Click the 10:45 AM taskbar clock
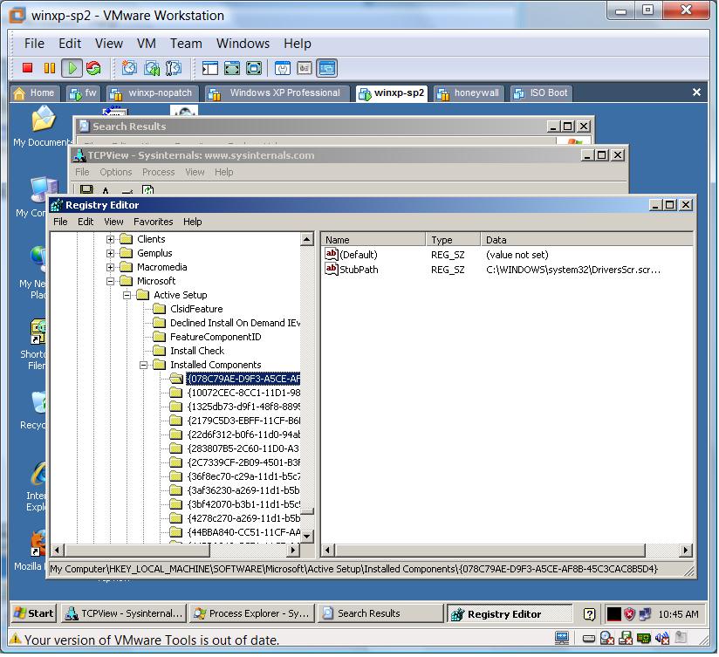The height and width of the screenshot is (657, 719). [x=678, y=614]
